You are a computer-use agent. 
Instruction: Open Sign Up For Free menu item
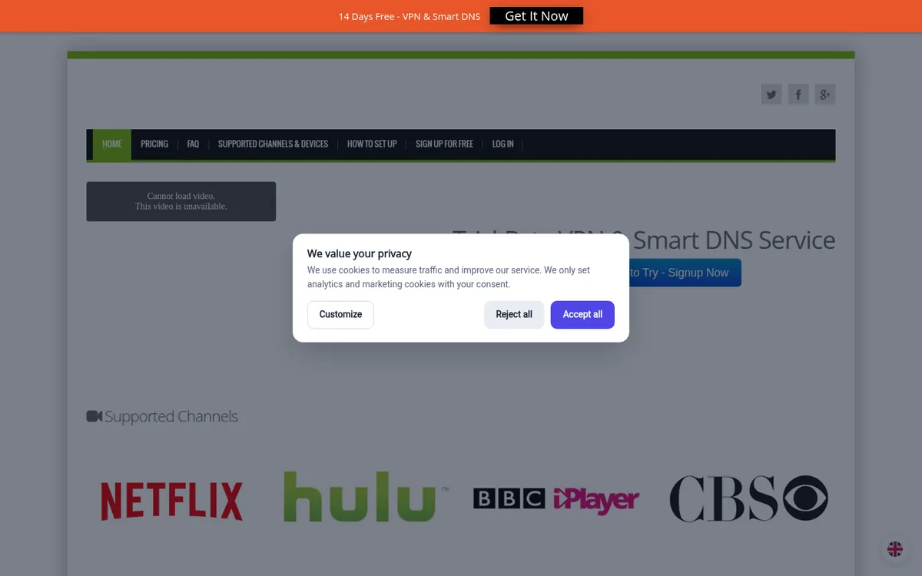click(x=444, y=144)
